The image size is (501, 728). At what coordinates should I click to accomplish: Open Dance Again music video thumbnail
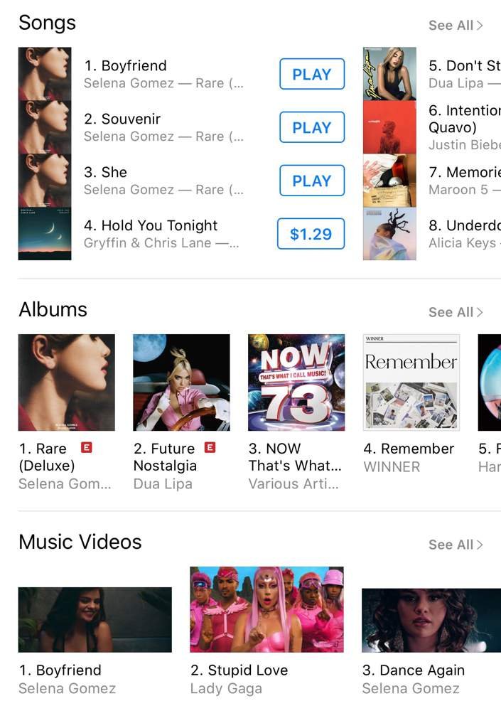[431, 620]
